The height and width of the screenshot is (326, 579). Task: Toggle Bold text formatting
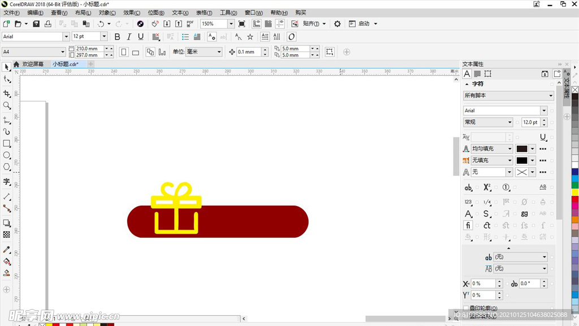point(117,37)
